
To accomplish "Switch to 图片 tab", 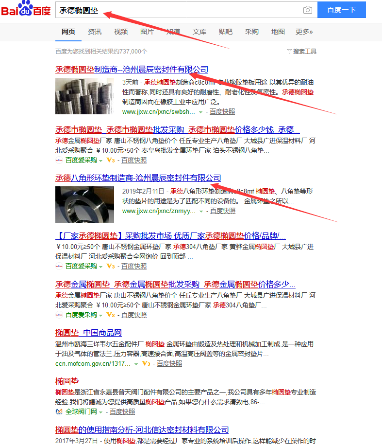I will point(147,32).
